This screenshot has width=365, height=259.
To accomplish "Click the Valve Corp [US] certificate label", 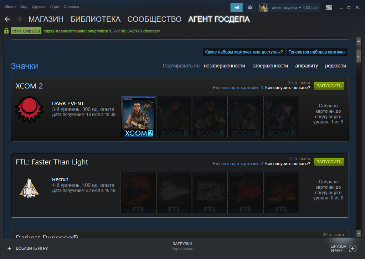I will (26, 31).
